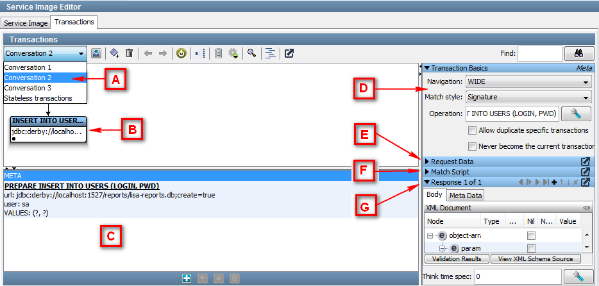Expand the Request Data section
The height and width of the screenshot is (286, 599).
coord(427,162)
